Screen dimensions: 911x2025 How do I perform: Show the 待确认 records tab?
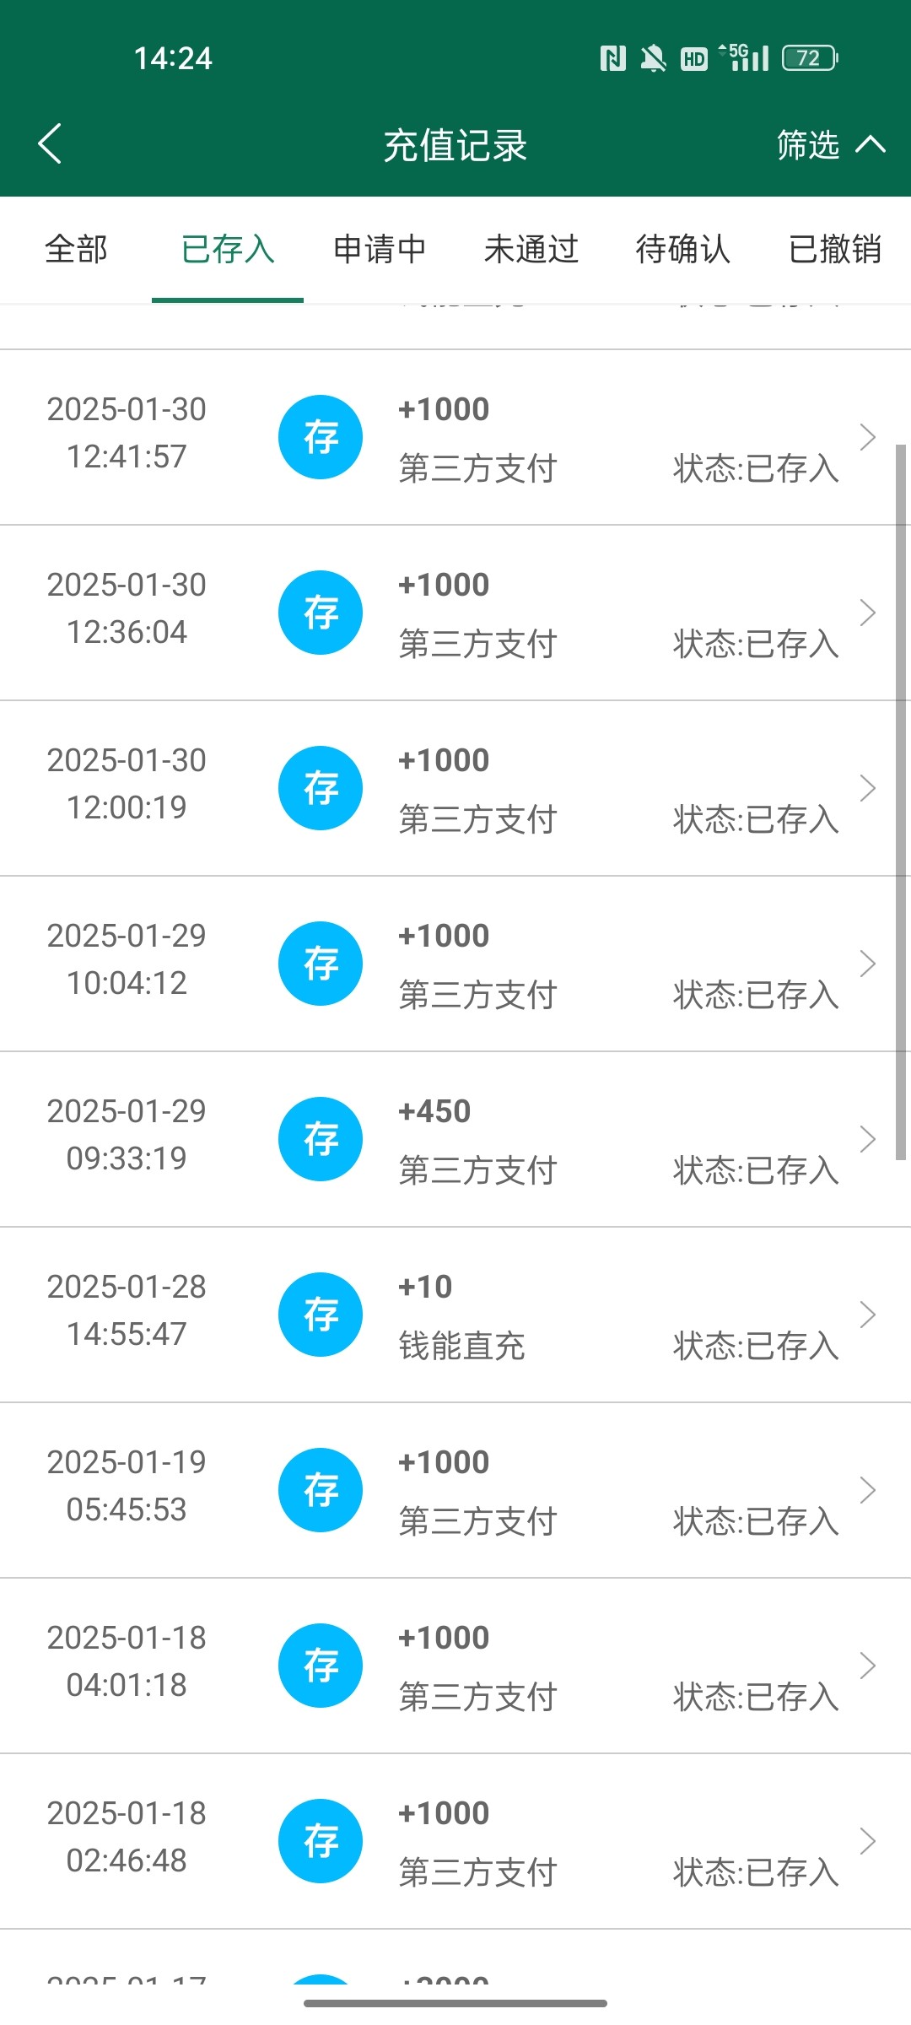pos(683,250)
